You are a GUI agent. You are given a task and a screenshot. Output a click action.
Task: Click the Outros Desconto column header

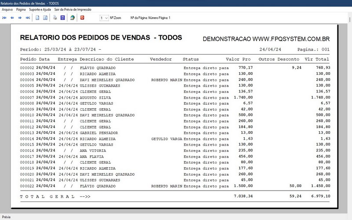[279, 59]
